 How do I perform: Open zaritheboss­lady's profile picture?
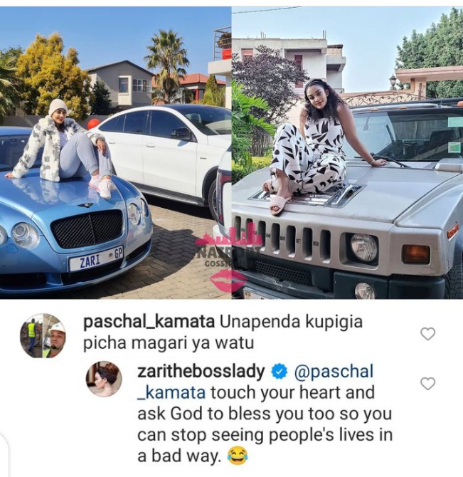(104, 379)
